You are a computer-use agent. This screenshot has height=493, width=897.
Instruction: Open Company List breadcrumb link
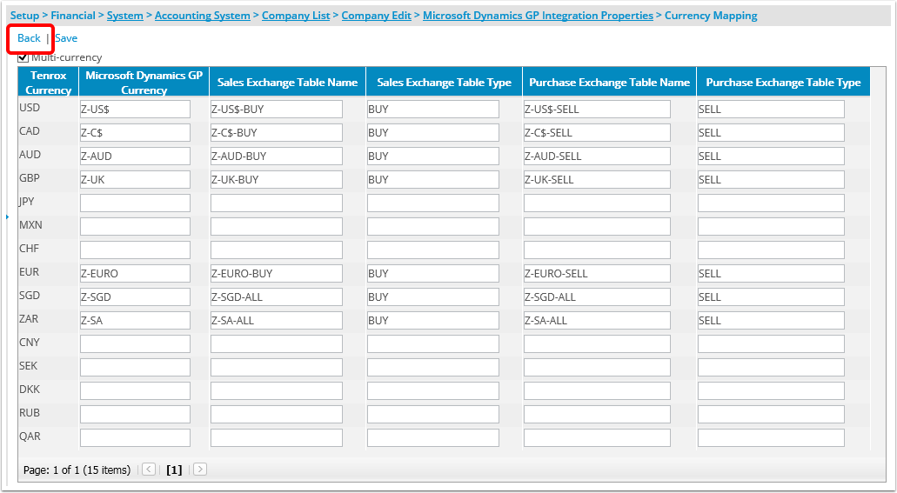coord(296,16)
